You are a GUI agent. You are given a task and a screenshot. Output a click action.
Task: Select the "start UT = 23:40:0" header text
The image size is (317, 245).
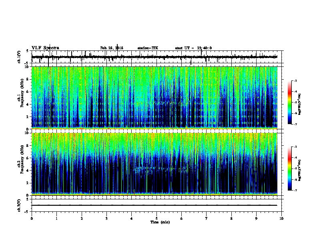(193, 48)
